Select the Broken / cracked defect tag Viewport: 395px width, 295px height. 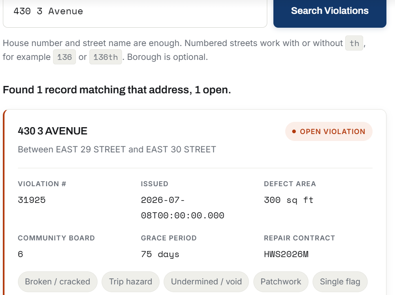pos(58,282)
